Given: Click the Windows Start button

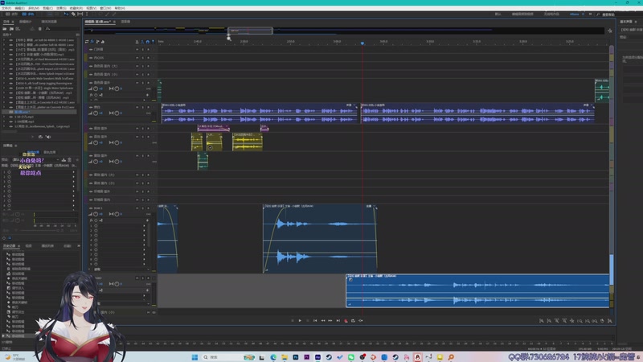Looking at the screenshot, I should [195, 357].
